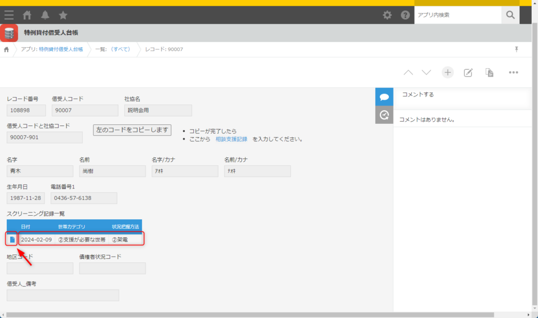Open the favorites star icon
Screen dimensions: 538x318
coord(63,15)
